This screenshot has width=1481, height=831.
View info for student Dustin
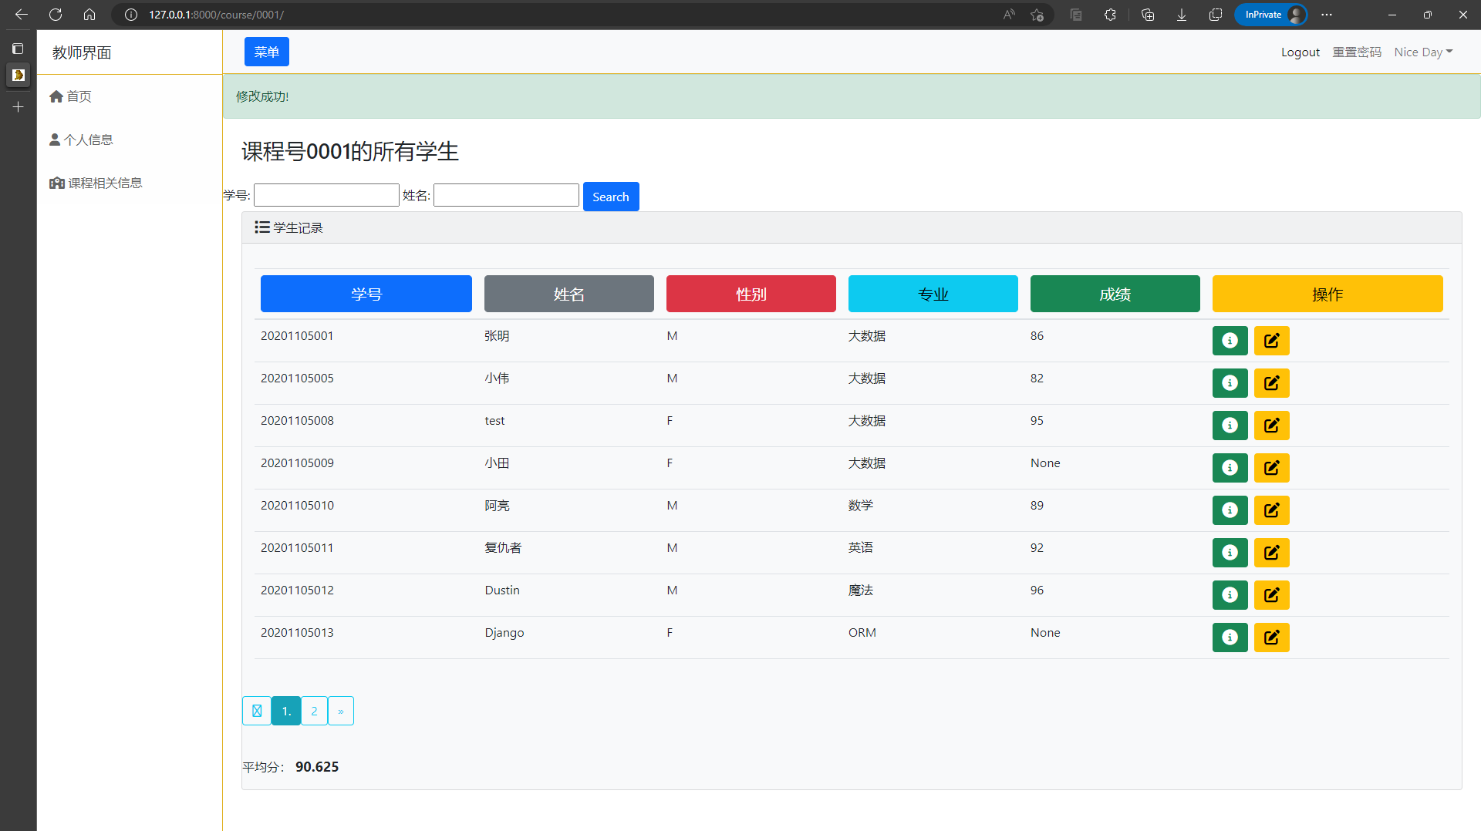coord(1230,595)
